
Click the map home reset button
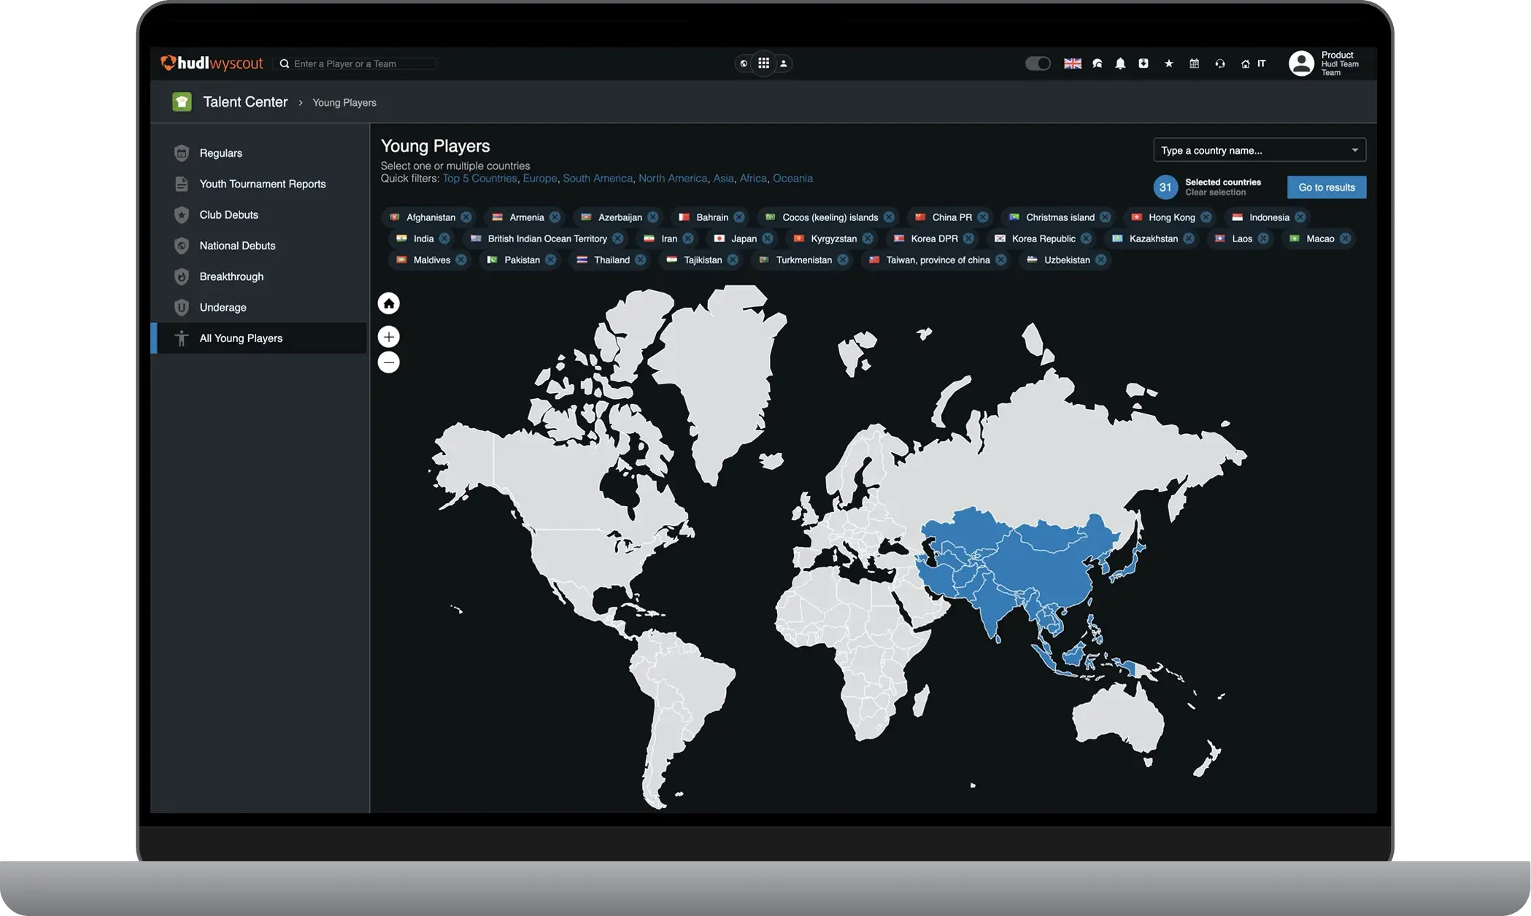(x=388, y=303)
